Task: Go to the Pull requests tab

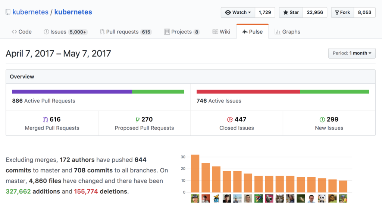Action: (x=126, y=32)
